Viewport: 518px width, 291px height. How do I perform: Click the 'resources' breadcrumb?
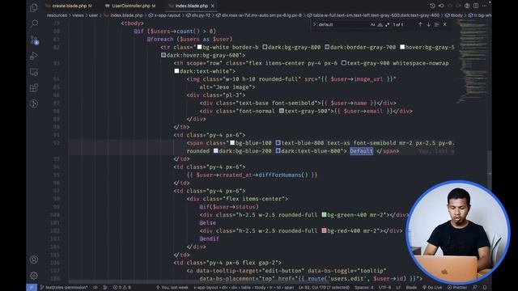point(57,15)
